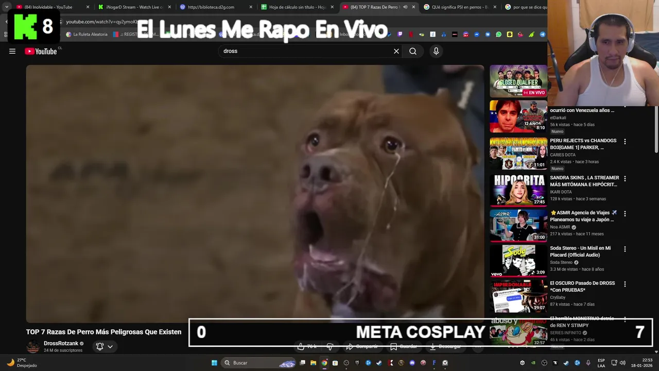659x371 pixels.
Task: Open Chrome from the taskbar
Action: point(324,363)
